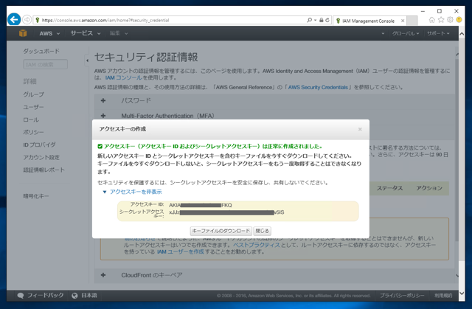Image resolution: width=472 pixels, height=309 pixels.
Task: Select the IAM Management Console tab
Action: pos(368,21)
